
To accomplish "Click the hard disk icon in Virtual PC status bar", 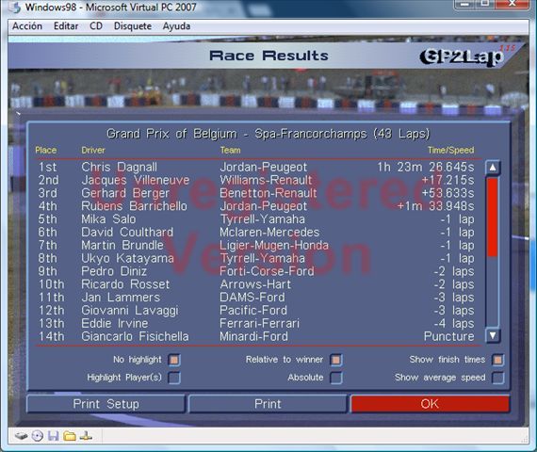I will 22,436.
